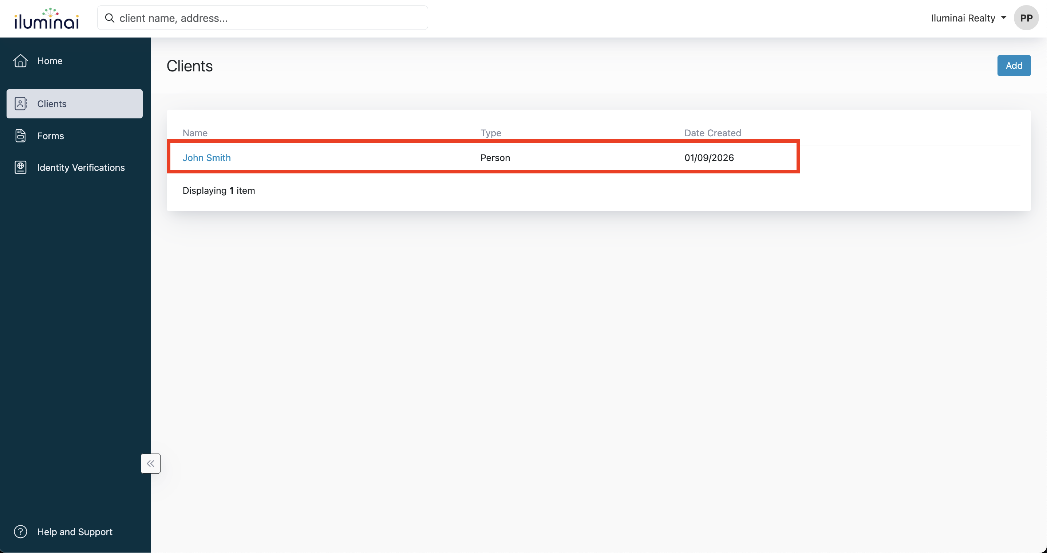The width and height of the screenshot is (1047, 553).
Task: Click the iluminai logo
Action: coord(46,19)
